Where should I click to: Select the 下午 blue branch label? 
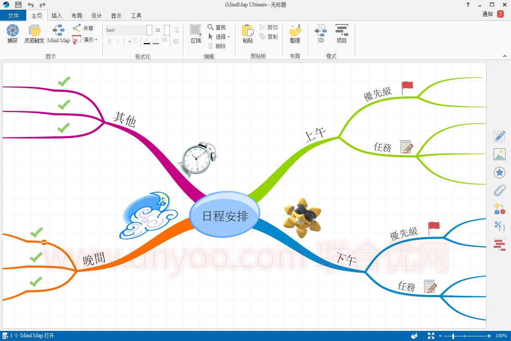pos(346,258)
